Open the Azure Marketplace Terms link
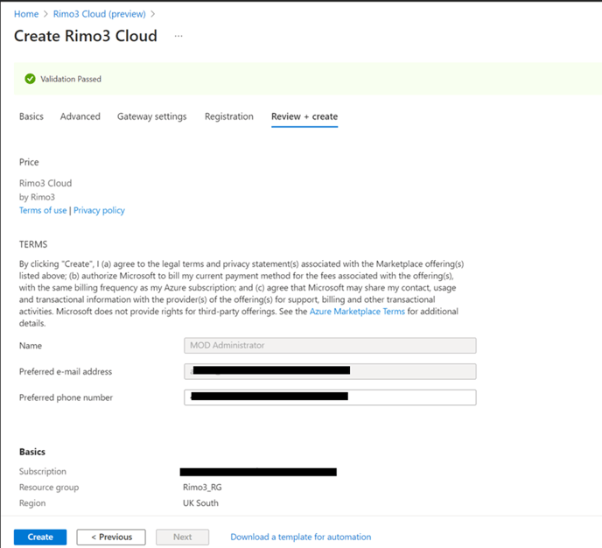The image size is (602, 548). 357,312
